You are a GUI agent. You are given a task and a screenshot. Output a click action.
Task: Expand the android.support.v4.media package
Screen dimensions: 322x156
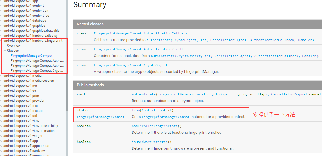pyautogui.click(x=1, y=76)
